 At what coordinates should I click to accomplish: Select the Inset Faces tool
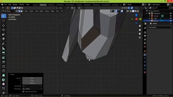coord(4,58)
